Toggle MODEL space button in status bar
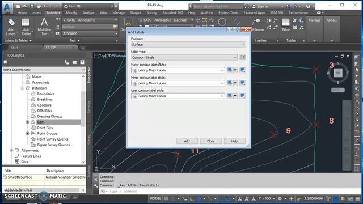The width and height of the screenshot is (363, 204). [x=155, y=199]
